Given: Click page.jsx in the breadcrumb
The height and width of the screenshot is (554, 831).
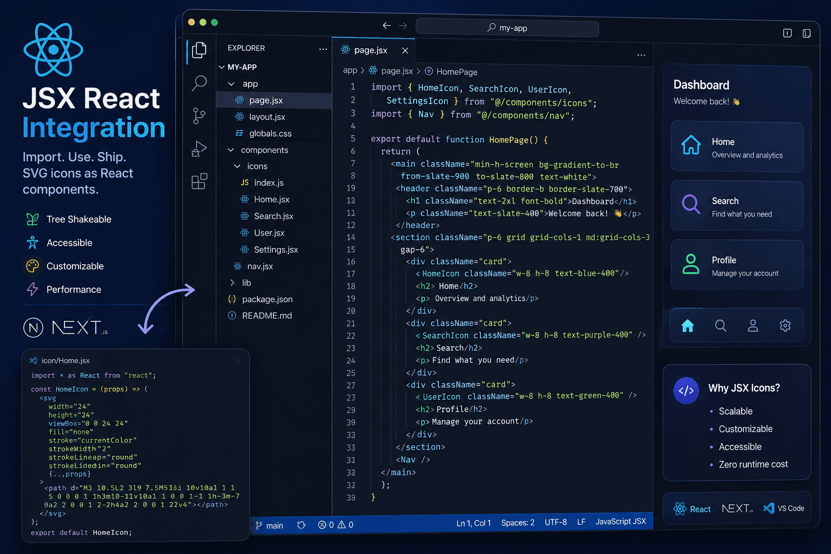Looking at the screenshot, I should [x=397, y=71].
